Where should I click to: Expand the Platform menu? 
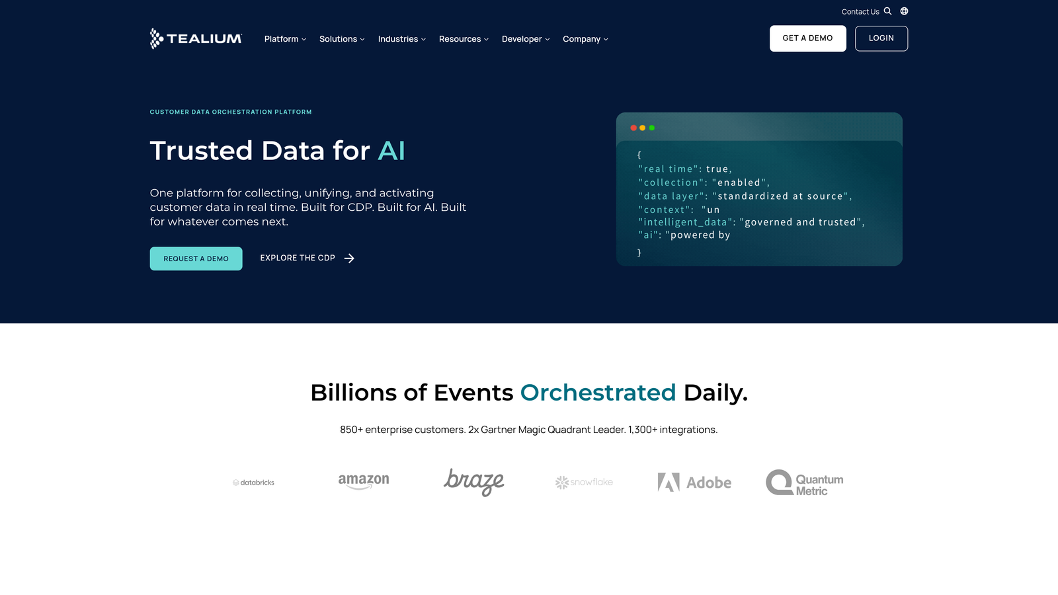(285, 39)
